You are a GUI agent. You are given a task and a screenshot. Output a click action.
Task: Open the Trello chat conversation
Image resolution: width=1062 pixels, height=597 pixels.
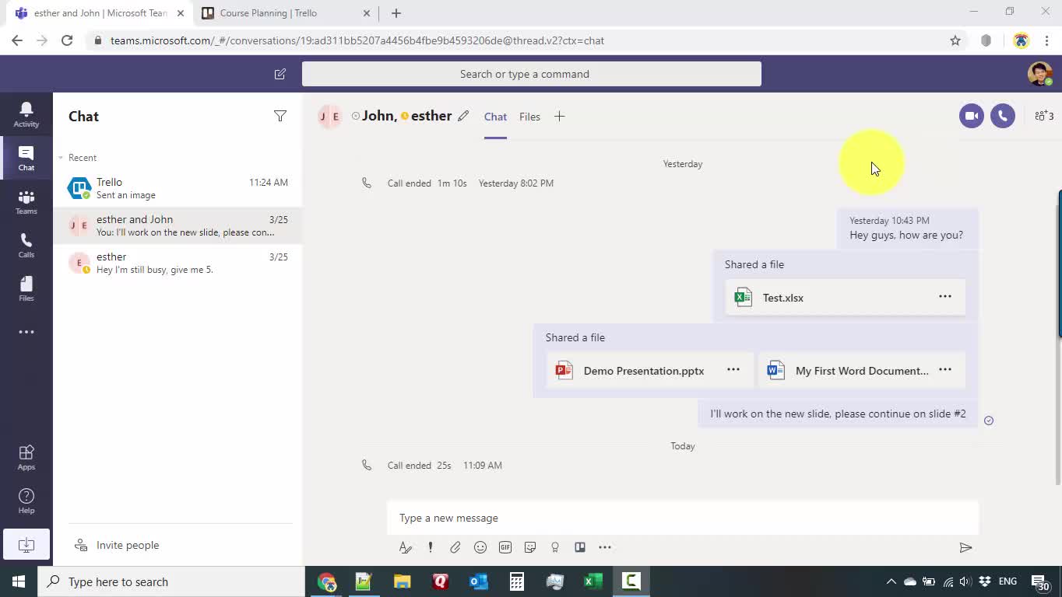pos(178,188)
